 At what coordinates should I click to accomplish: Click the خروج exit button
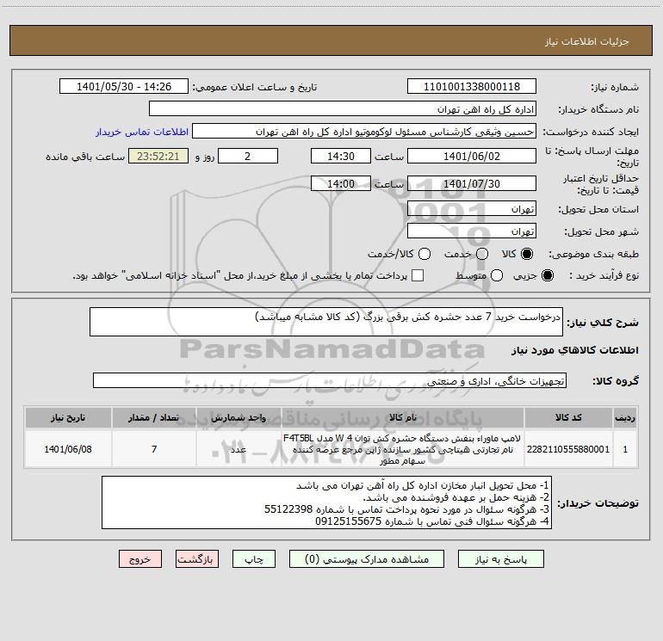pos(140,559)
